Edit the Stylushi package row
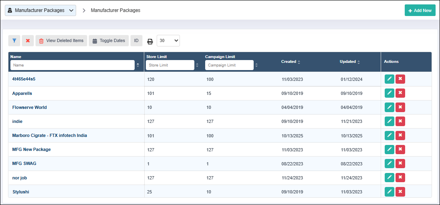 coord(389,192)
